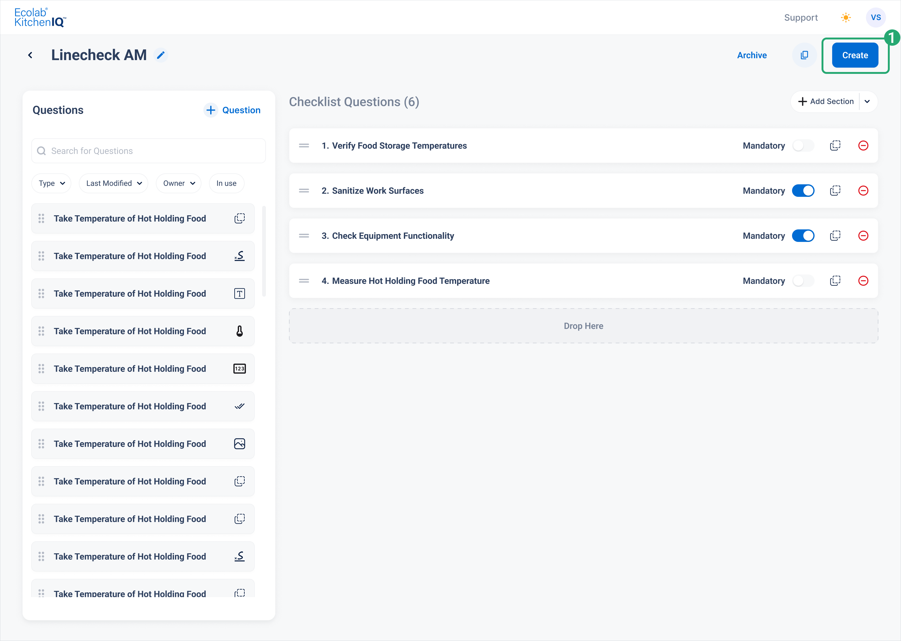Select the "2. Sanitize Work Surfaces" title

click(x=372, y=191)
